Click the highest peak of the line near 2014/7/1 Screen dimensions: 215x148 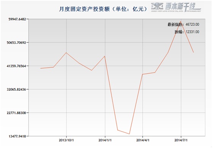click(181, 21)
